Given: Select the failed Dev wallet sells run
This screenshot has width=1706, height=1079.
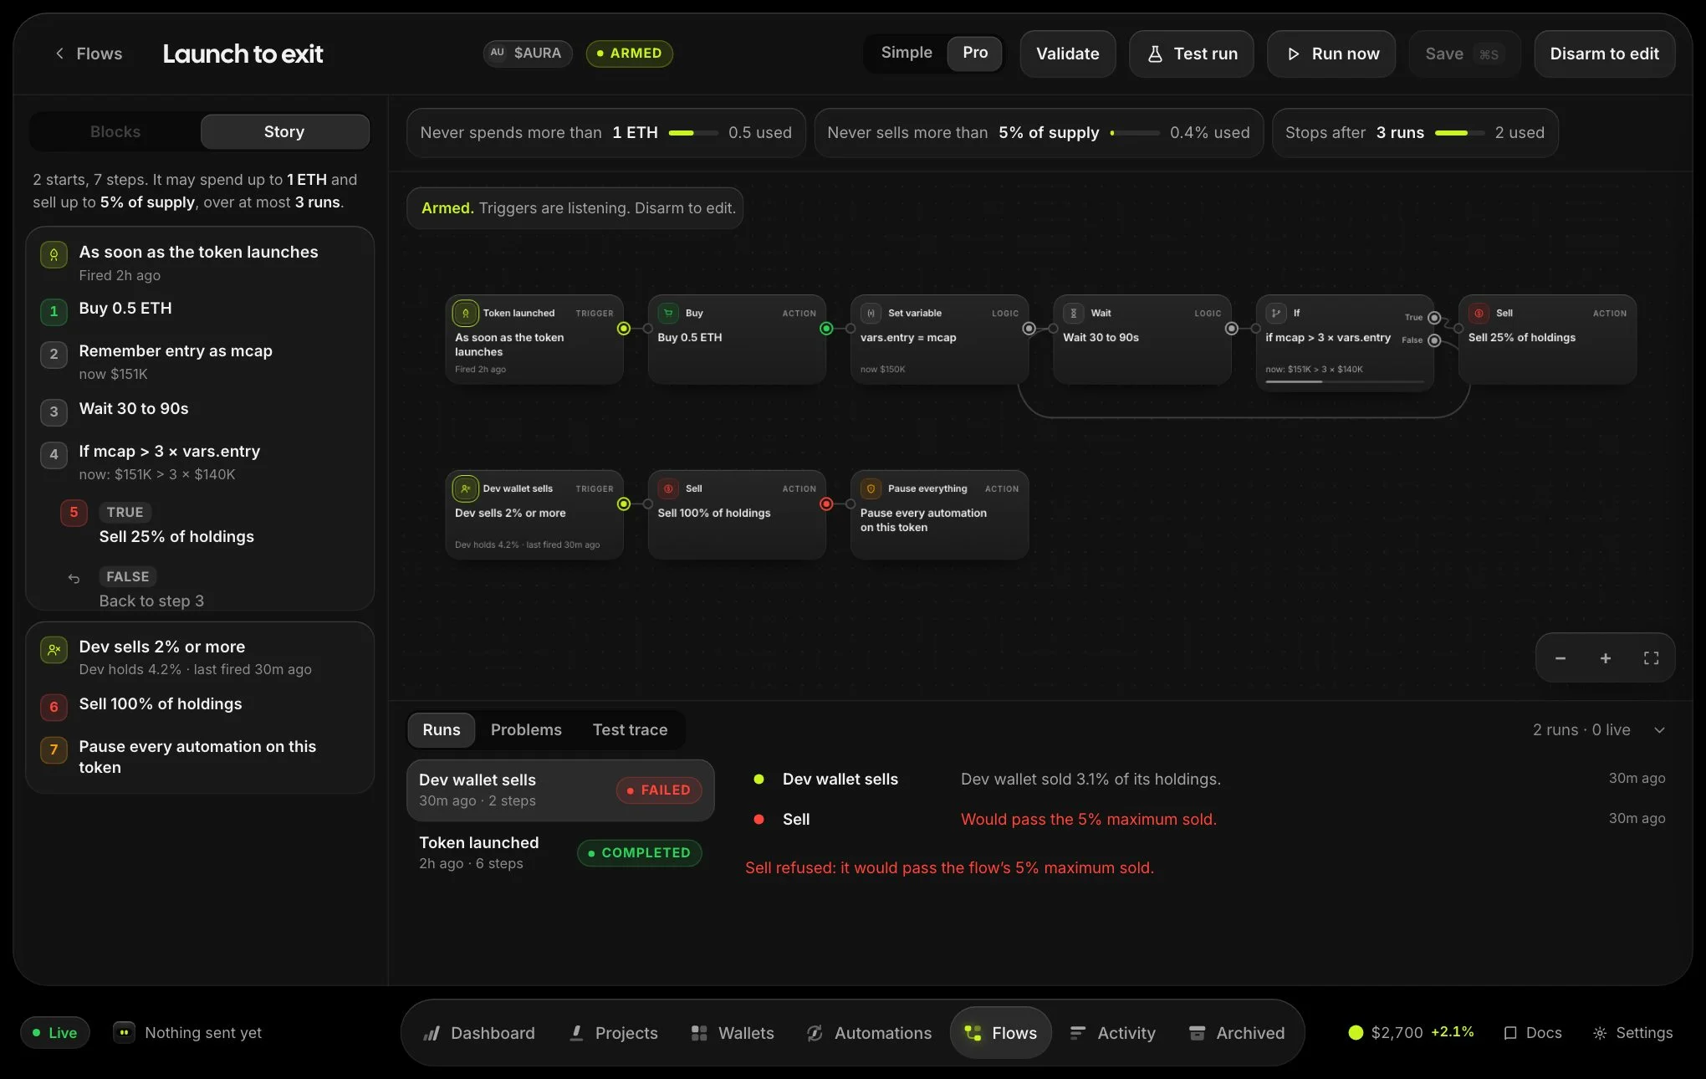Looking at the screenshot, I should click(x=560, y=790).
